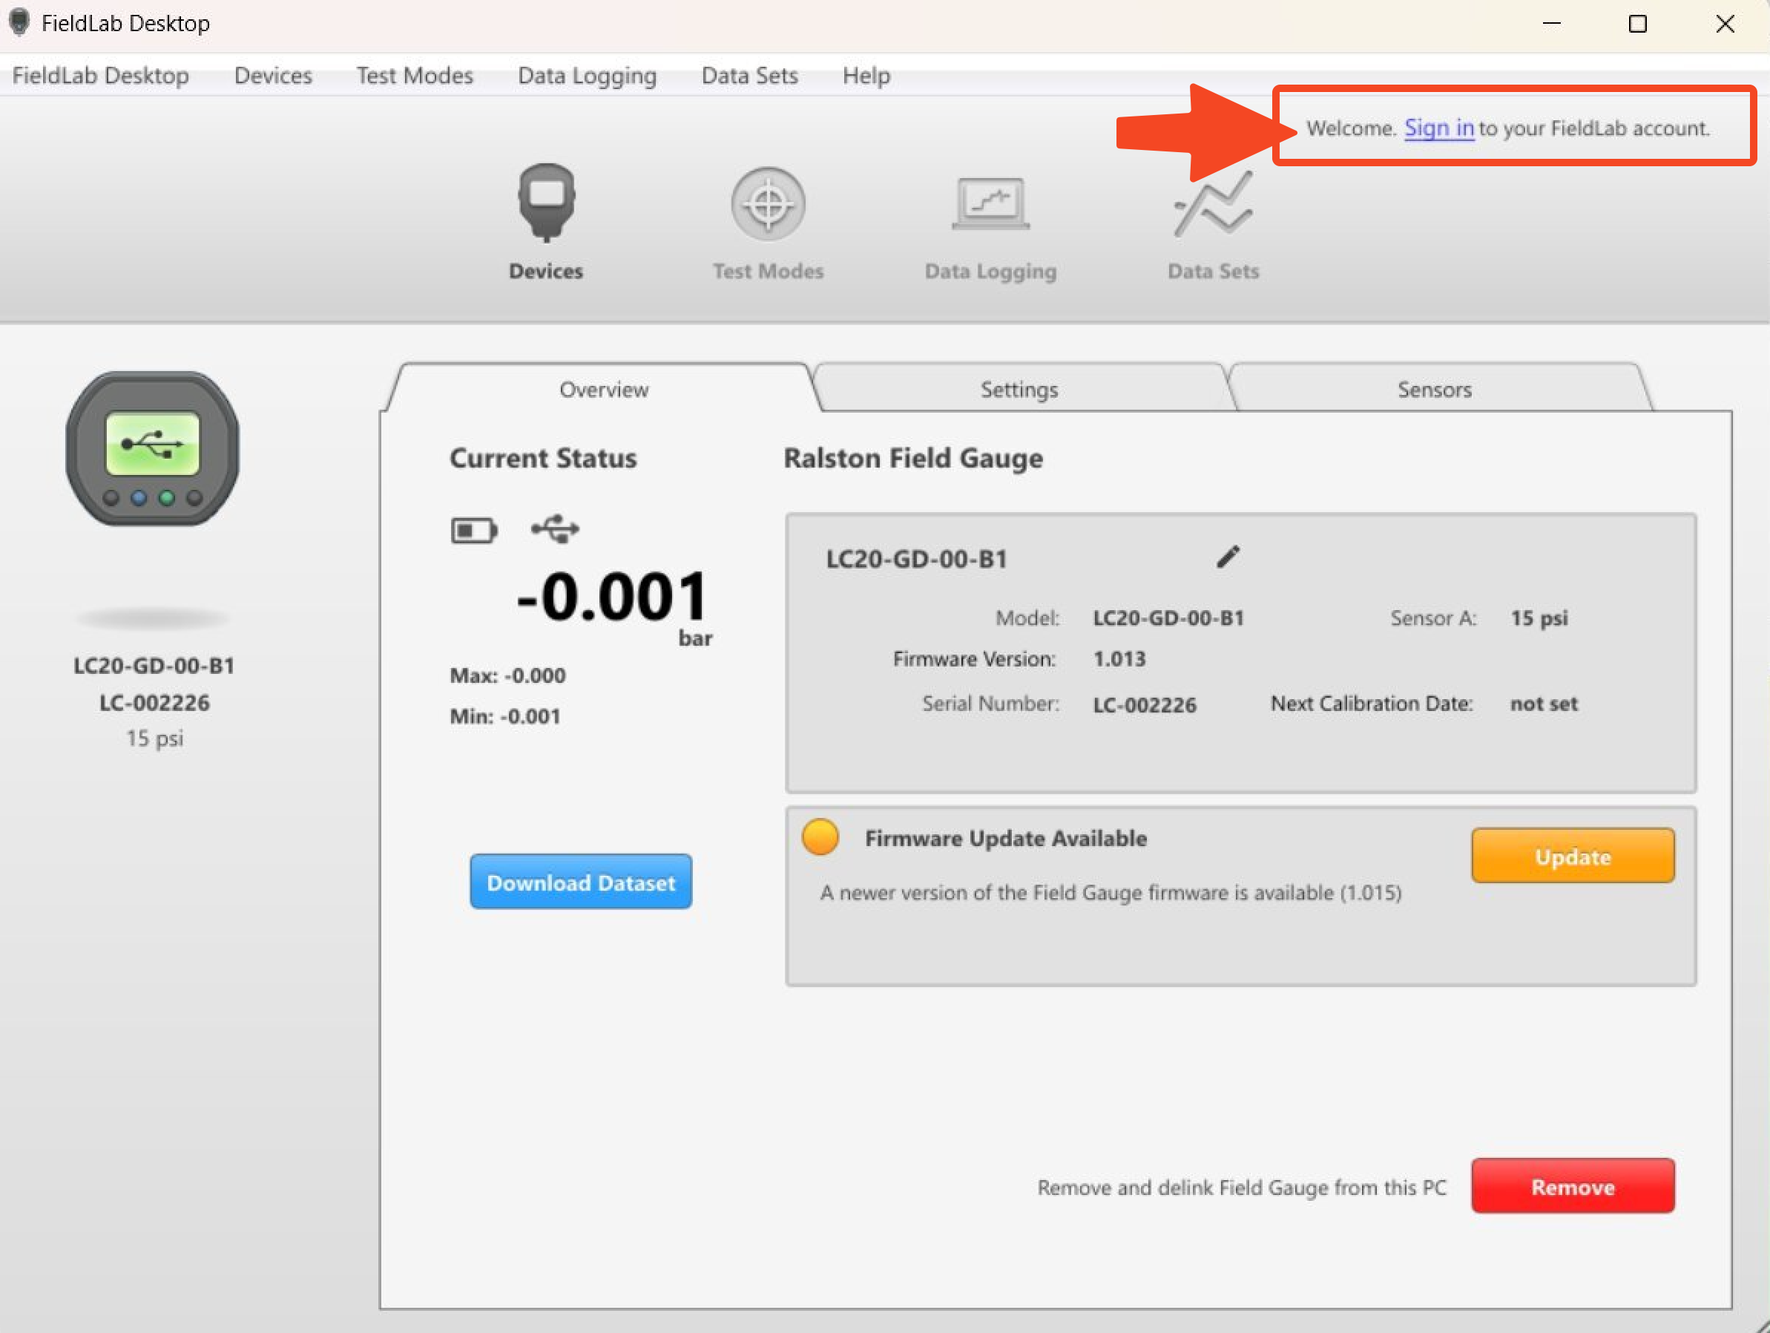Click the battery level status icon

474,530
